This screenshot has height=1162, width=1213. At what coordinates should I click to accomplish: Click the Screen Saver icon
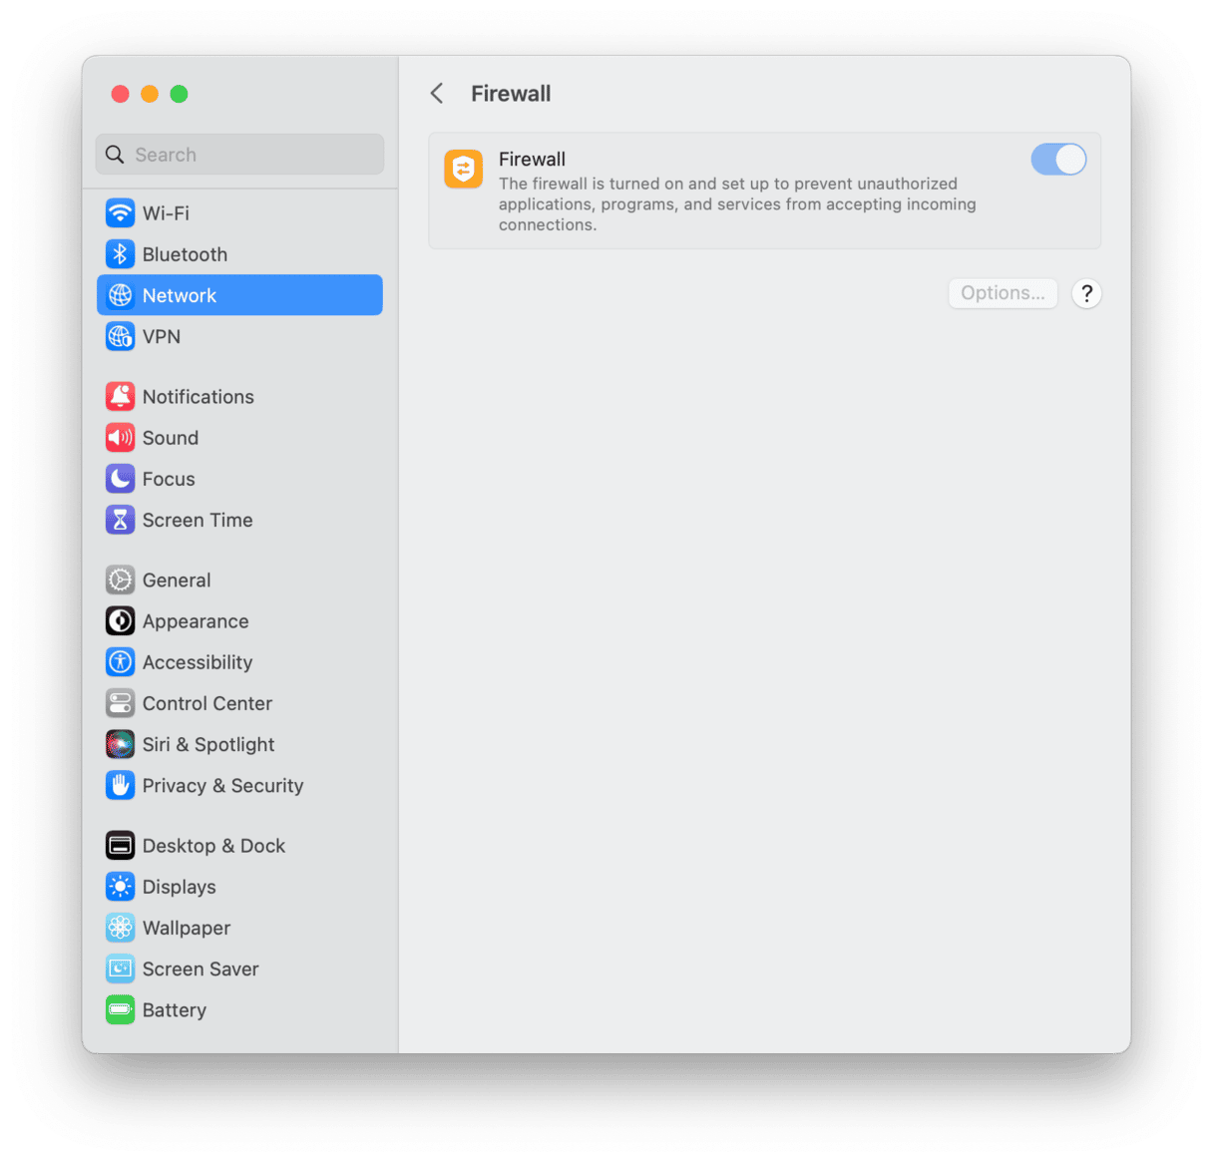[121, 968]
